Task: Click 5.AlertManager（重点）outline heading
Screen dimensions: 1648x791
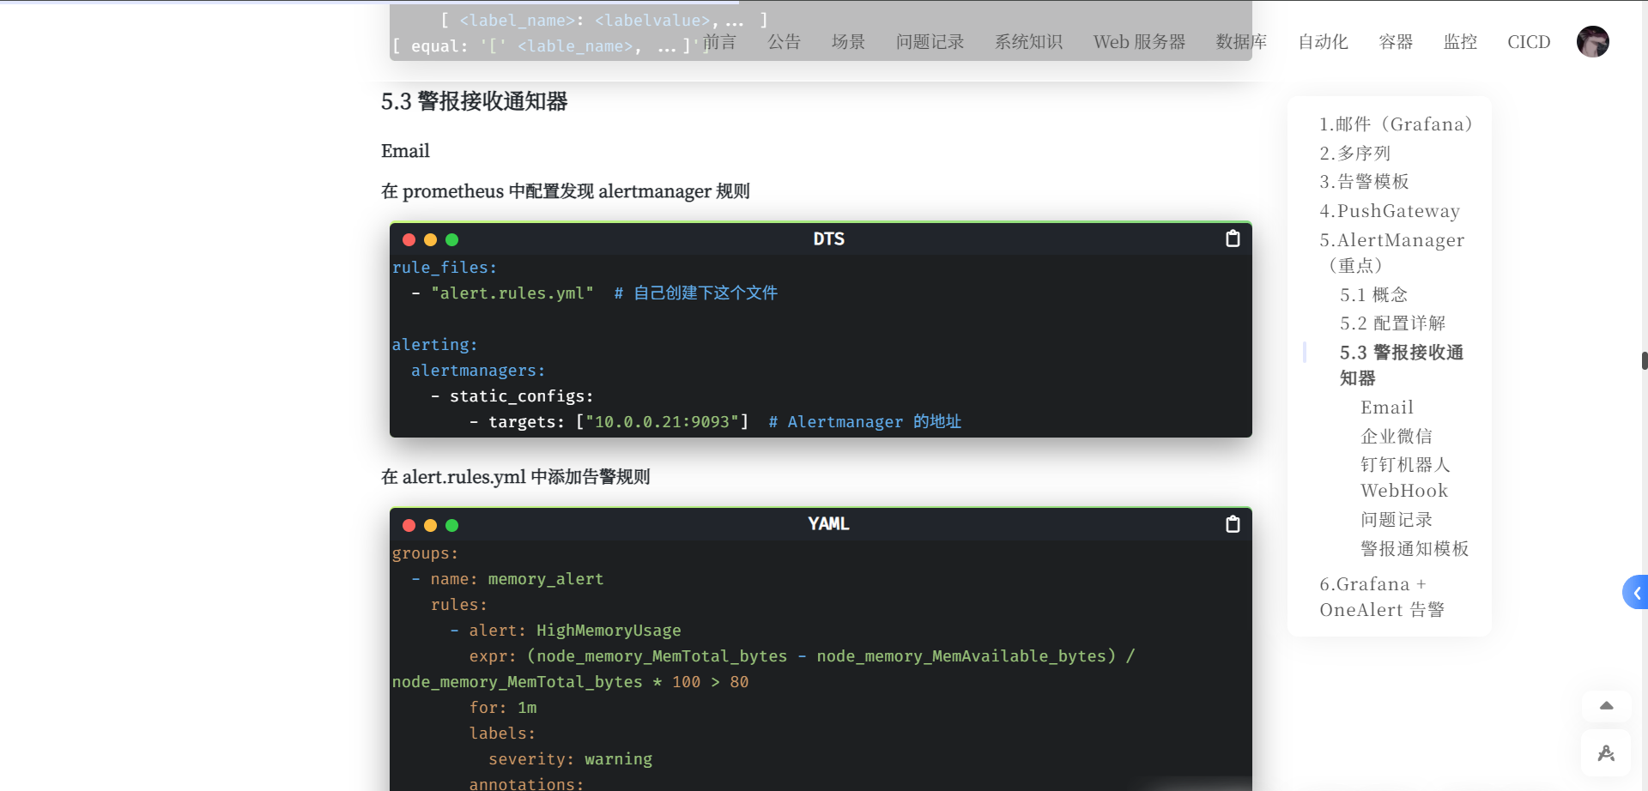Action: (x=1391, y=252)
